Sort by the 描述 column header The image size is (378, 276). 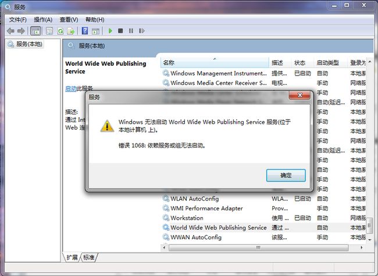pyautogui.click(x=280, y=63)
